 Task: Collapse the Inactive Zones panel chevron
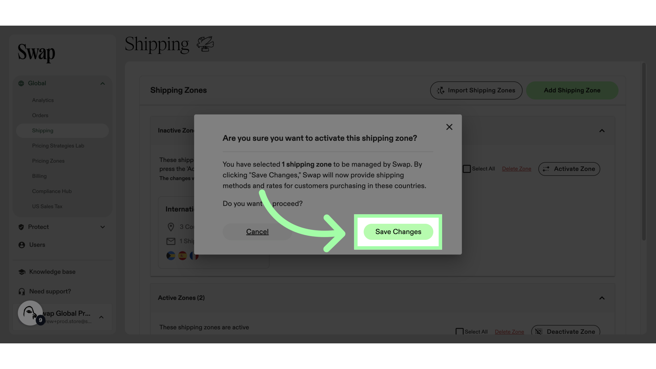(x=602, y=131)
